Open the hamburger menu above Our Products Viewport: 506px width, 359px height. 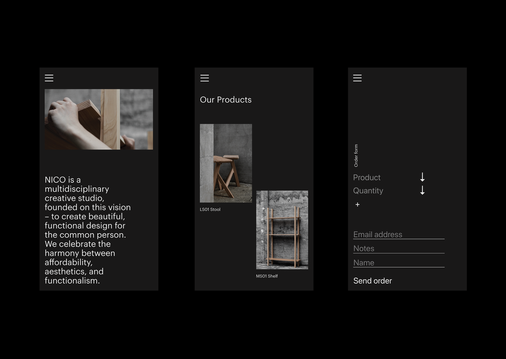click(x=205, y=78)
